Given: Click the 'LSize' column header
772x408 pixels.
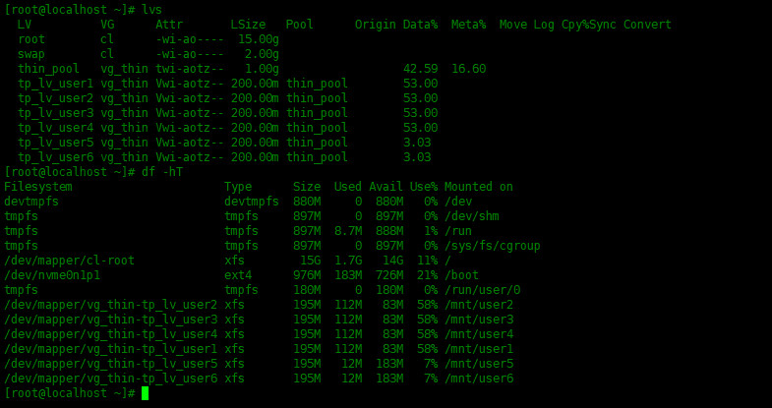Looking at the screenshot, I should tap(248, 25).
